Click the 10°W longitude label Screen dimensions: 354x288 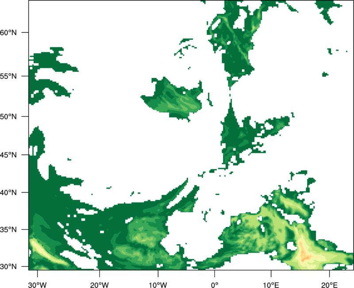pyautogui.click(x=158, y=285)
